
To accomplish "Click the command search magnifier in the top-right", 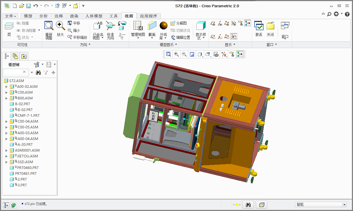I will [x=330, y=14].
